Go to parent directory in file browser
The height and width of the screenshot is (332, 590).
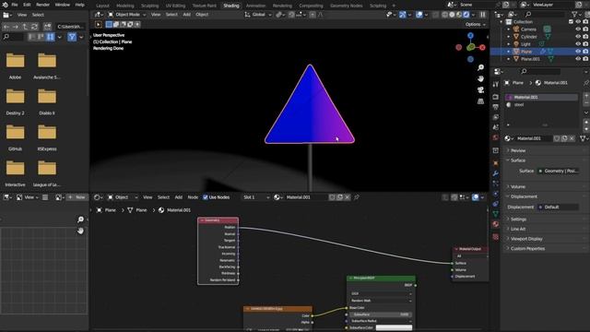coord(25,27)
